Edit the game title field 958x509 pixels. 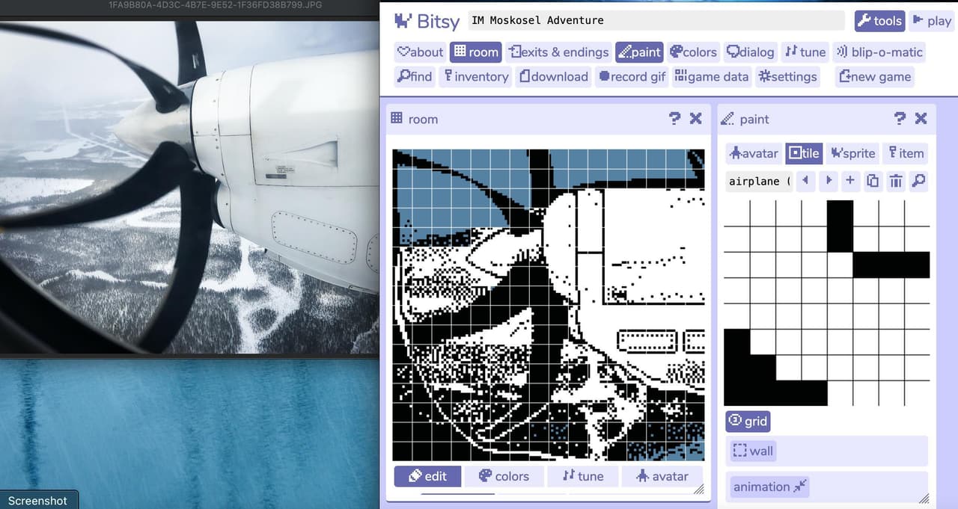[656, 20]
